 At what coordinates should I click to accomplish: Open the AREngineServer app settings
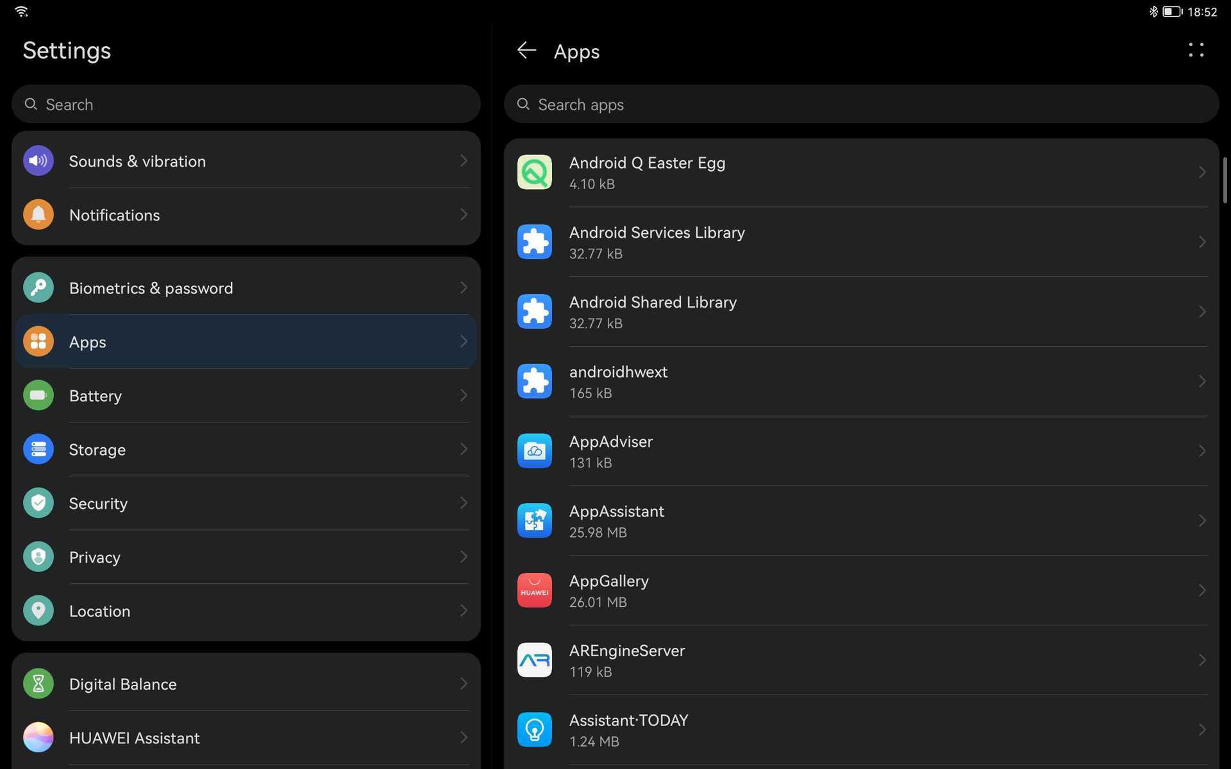860,660
